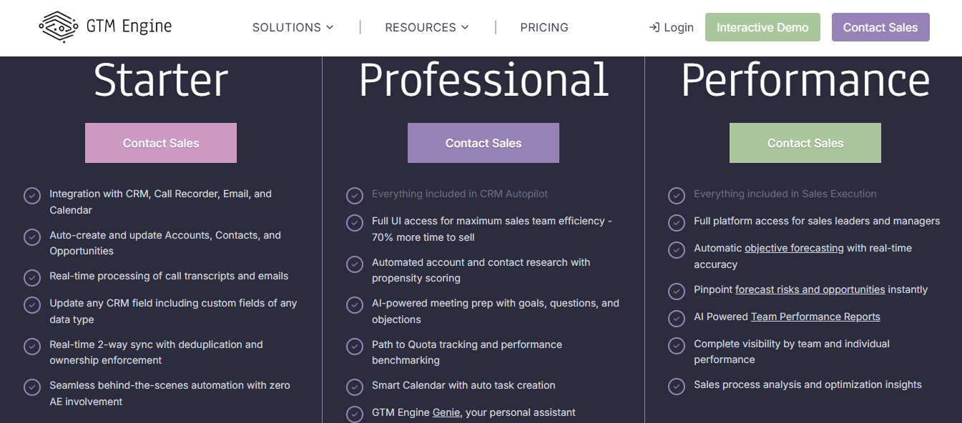
Task: Click Contact Sales under Starter plan
Action: pos(161,143)
